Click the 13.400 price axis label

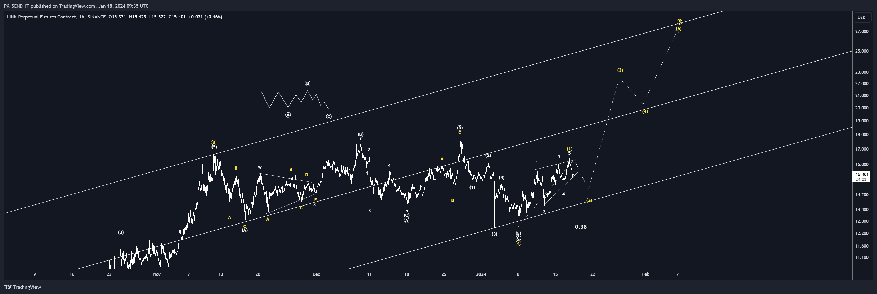tap(862, 209)
